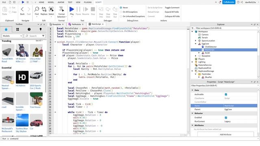
Task: Open the Toolbox marketplace tab icon
Action: coord(6,30)
